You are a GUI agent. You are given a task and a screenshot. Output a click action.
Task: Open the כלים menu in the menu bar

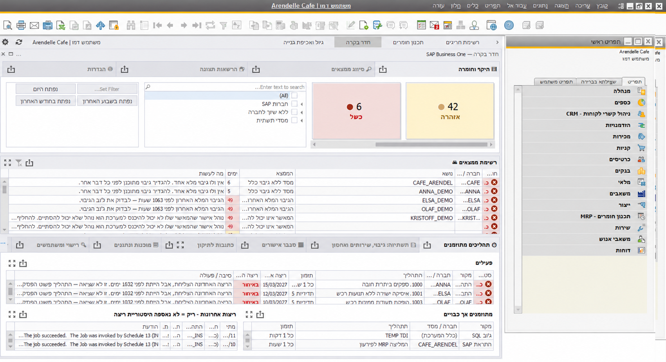(x=473, y=5)
